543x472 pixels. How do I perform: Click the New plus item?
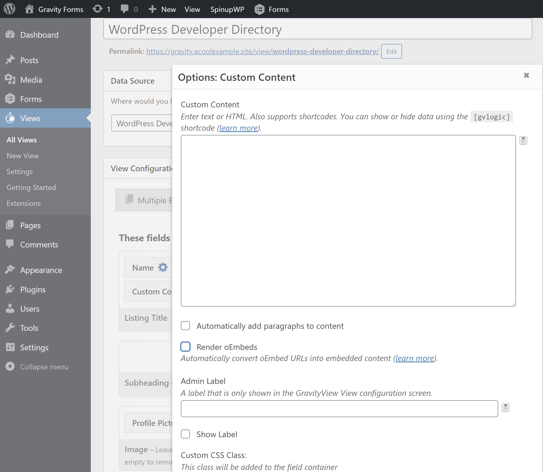162,9
